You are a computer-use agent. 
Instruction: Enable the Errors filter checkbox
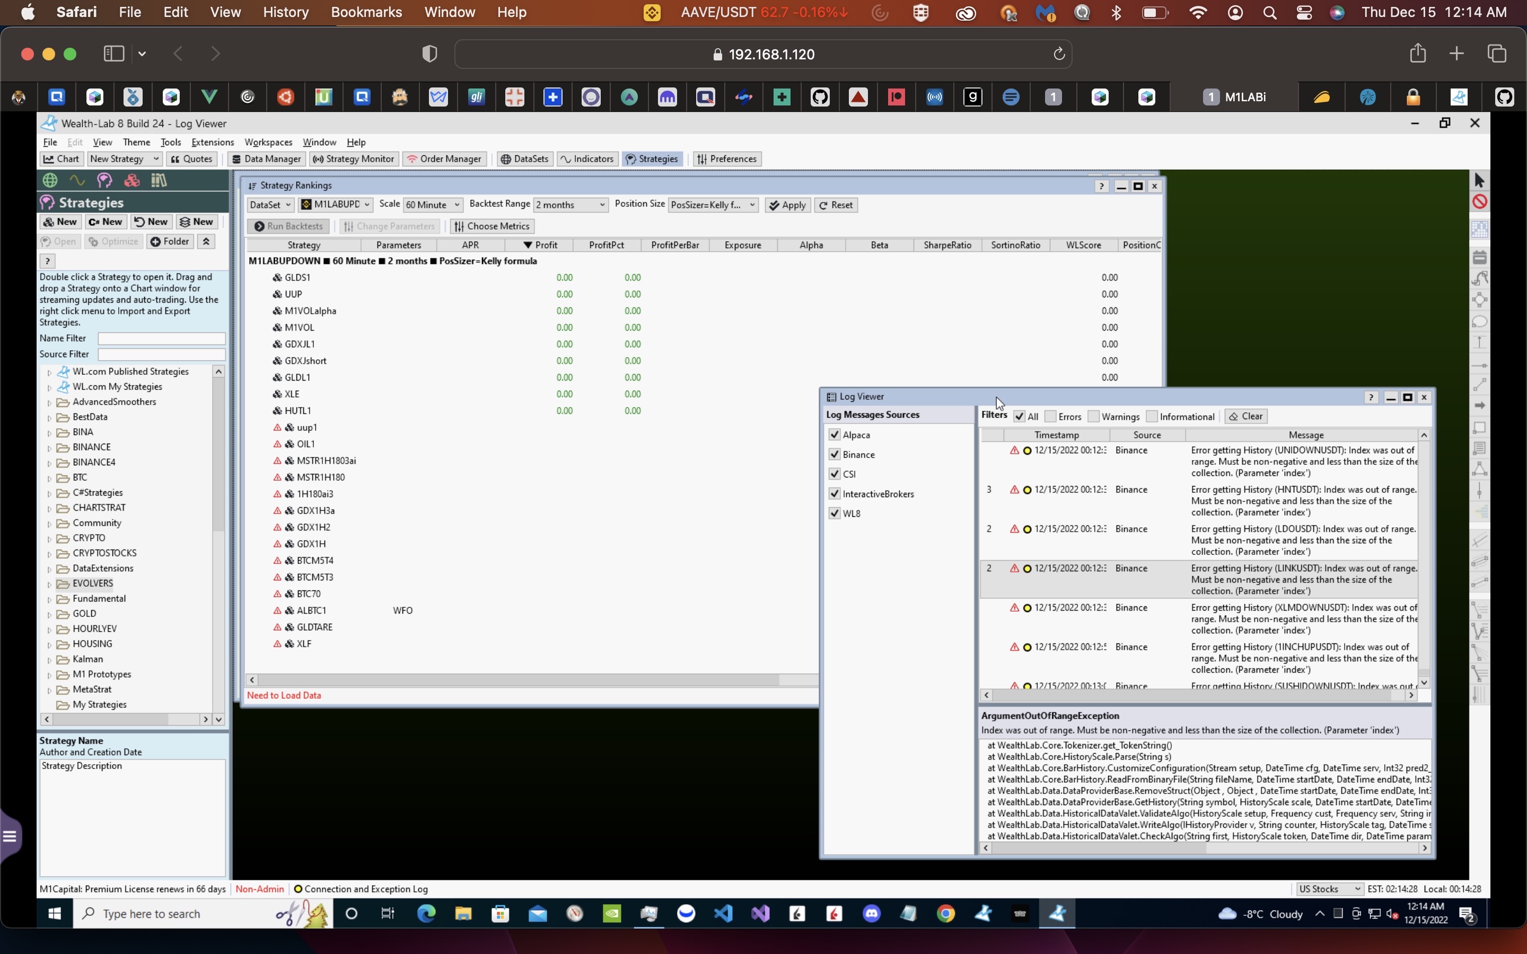pyautogui.click(x=1050, y=417)
